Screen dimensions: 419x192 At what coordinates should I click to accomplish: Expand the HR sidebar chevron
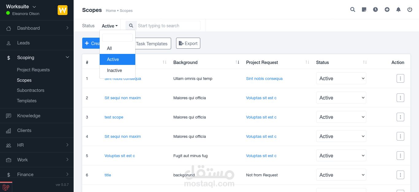[67, 145]
